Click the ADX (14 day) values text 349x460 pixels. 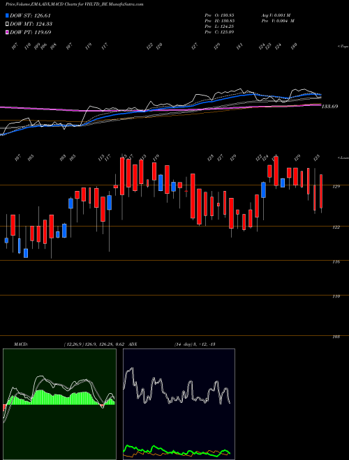[x=195, y=344]
